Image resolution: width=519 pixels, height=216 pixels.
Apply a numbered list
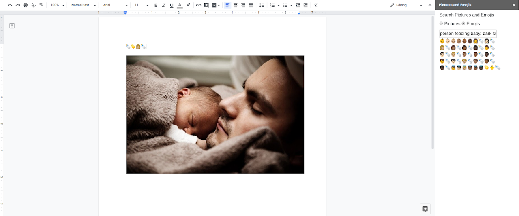[272, 5]
